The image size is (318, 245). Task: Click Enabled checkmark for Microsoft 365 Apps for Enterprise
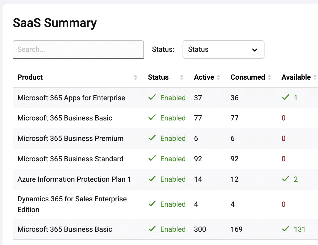click(152, 97)
